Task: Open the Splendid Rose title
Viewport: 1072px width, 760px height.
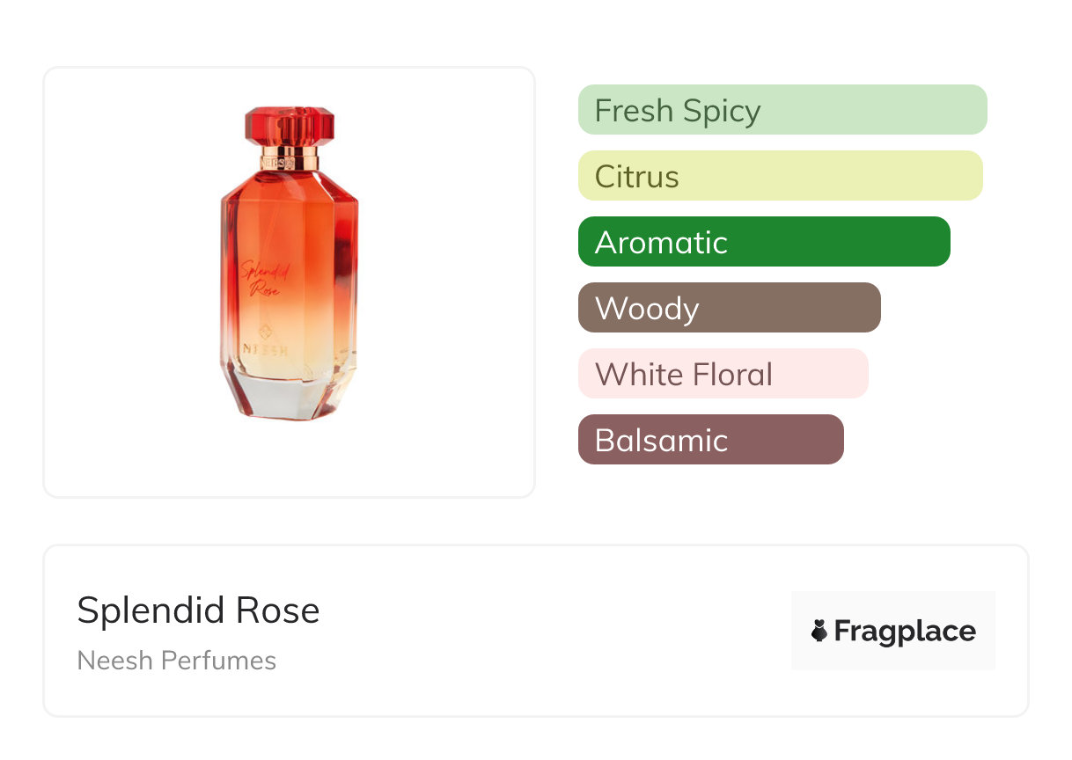Action: click(x=198, y=610)
